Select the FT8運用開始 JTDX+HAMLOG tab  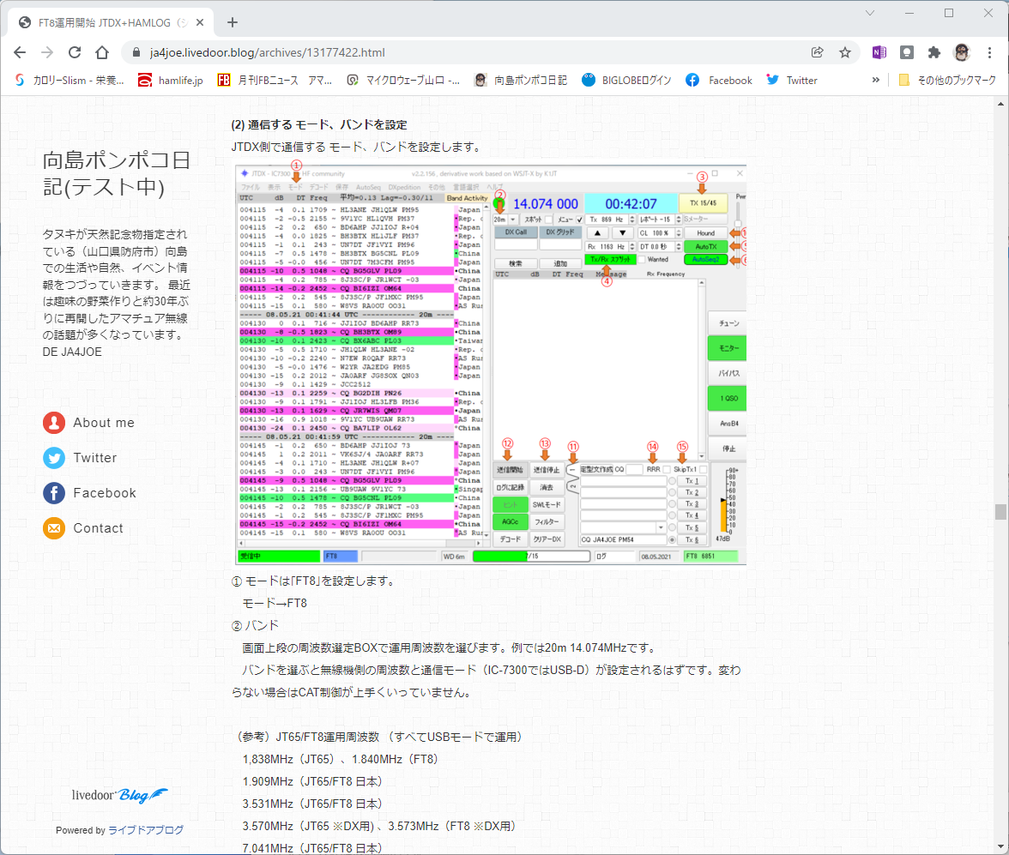[x=112, y=22]
